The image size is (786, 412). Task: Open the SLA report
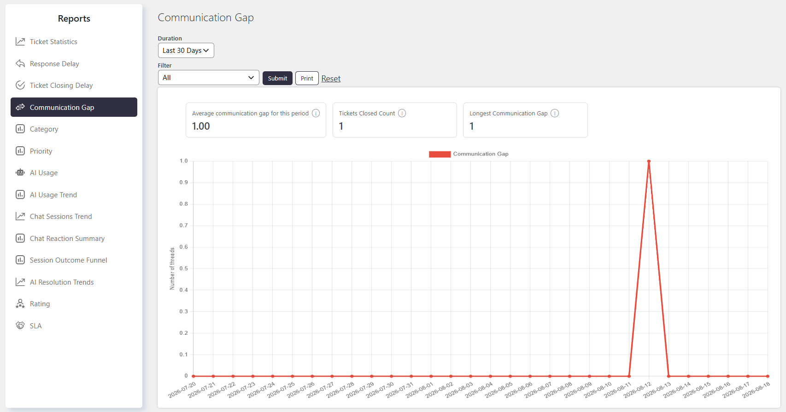tap(74, 326)
